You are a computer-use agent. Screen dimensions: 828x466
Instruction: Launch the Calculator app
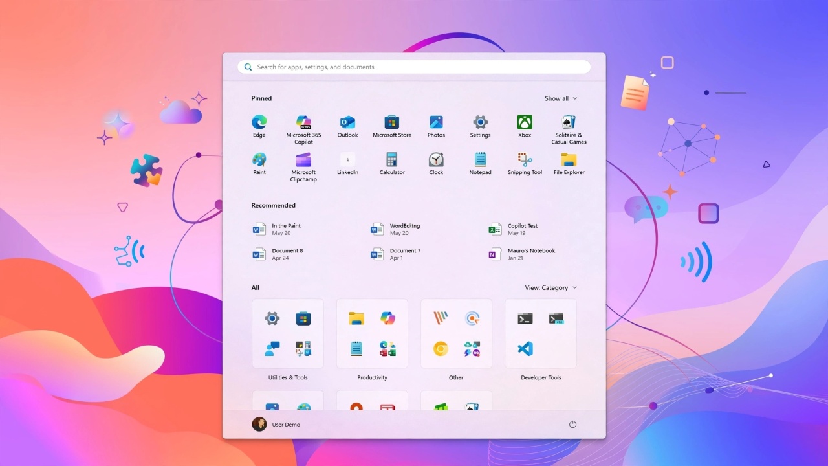pyautogui.click(x=392, y=163)
